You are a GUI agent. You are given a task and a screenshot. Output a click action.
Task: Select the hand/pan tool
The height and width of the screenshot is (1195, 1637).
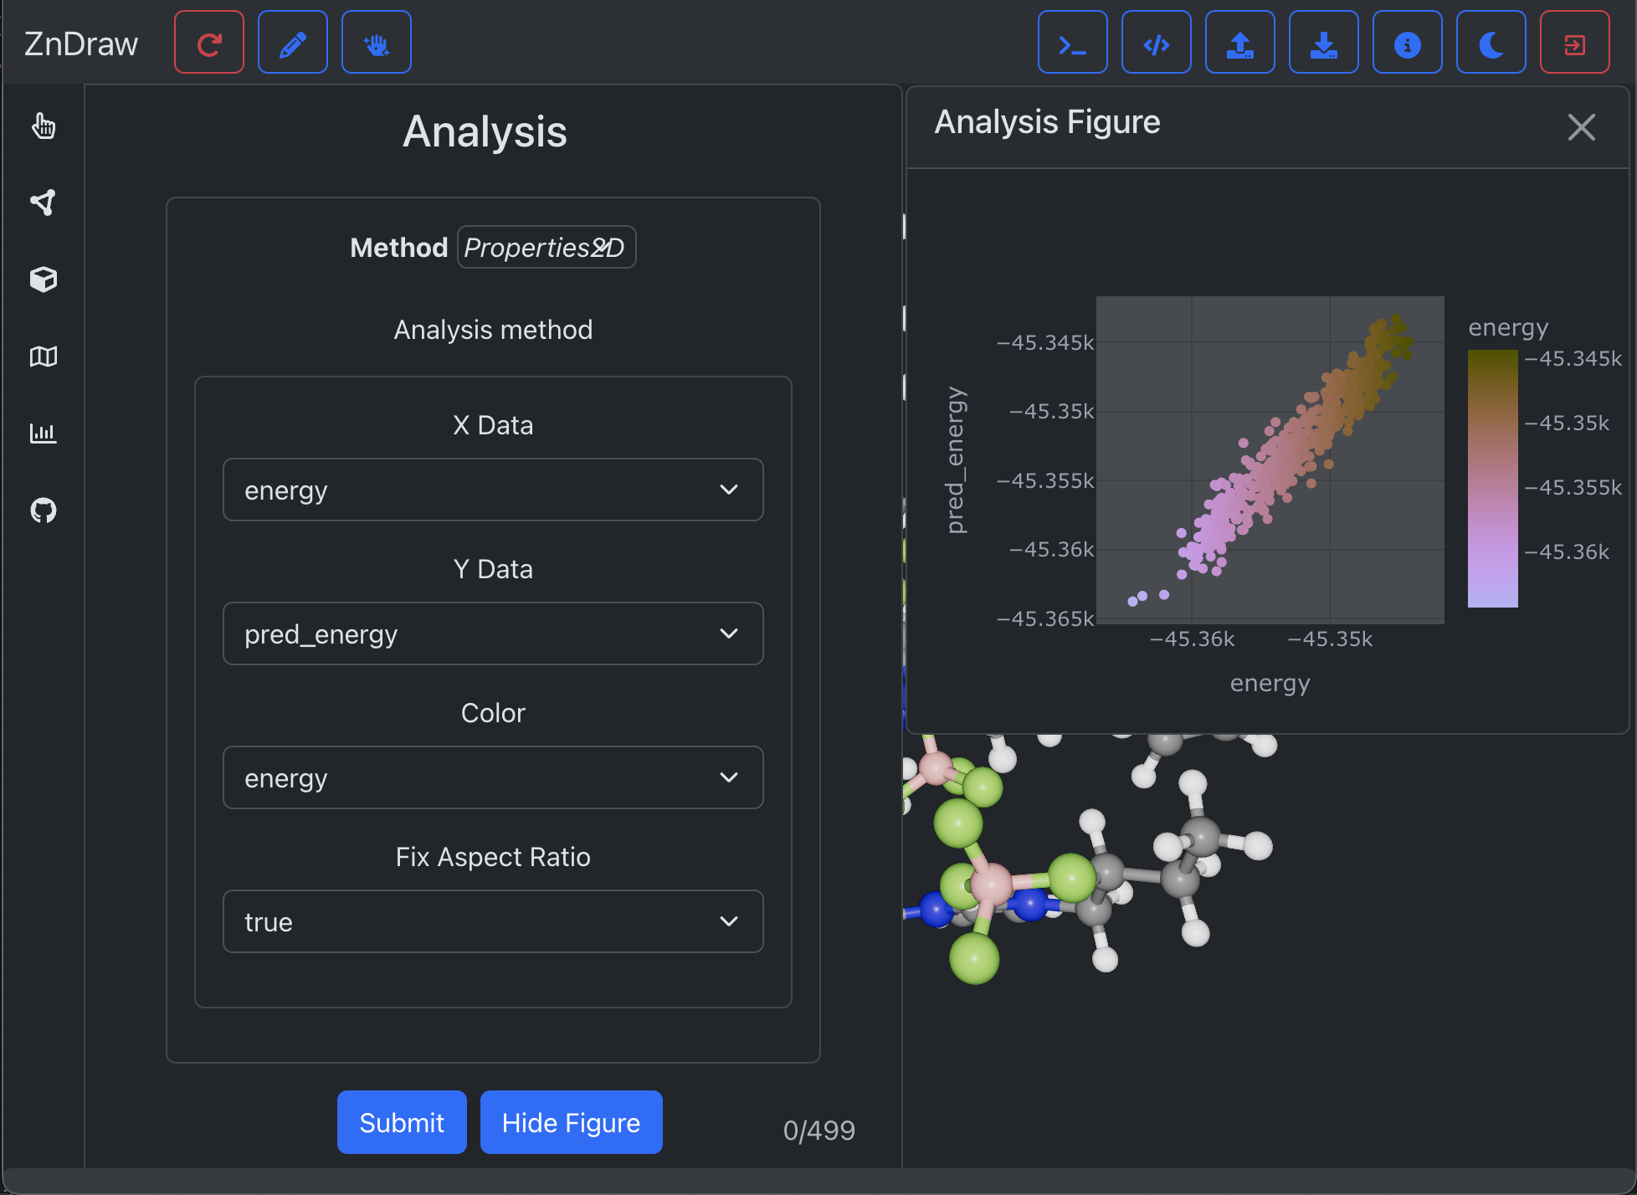377,44
